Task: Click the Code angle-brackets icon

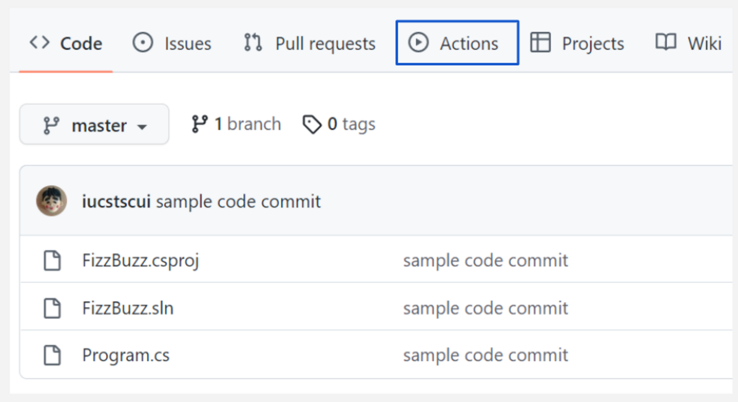Action: click(40, 43)
